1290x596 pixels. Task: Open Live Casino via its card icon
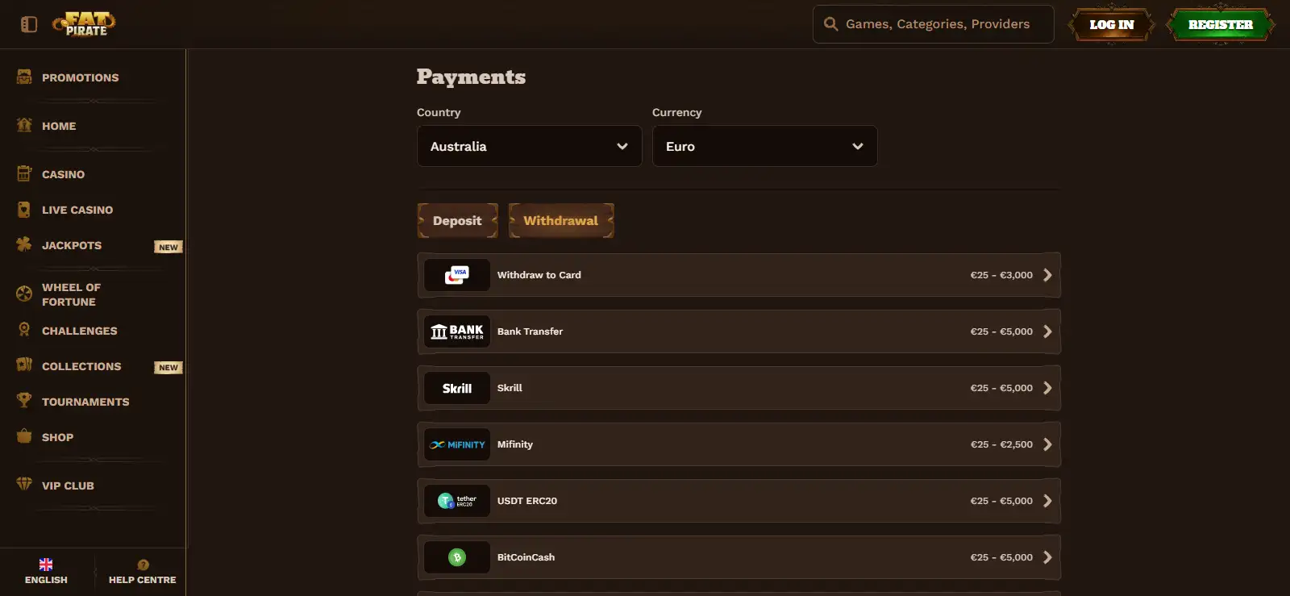(x=24, y=210)
